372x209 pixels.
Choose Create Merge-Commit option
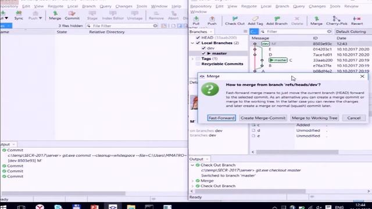pos(263,118)
